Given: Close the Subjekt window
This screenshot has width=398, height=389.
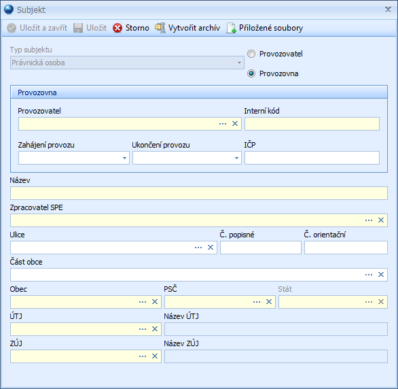Looking at the screenshot, I should (388, 10).
